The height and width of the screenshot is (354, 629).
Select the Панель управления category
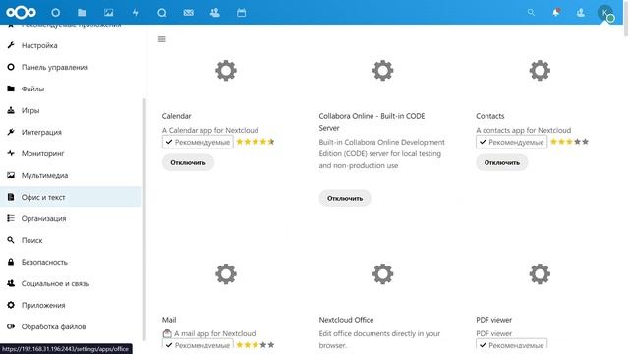pos(71,67)
